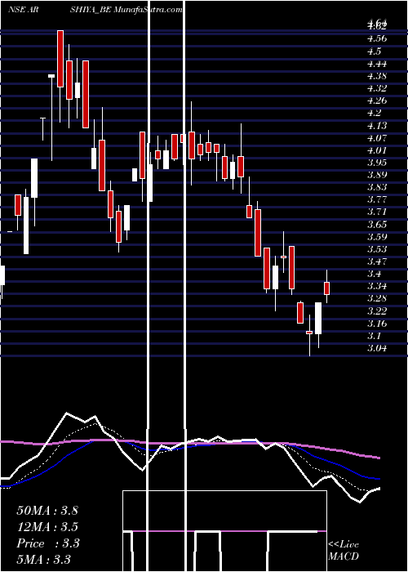The height and width of the screenshot is (572, 408).
Task: Select the 3.71 price axis label
Action: pyautogui.click(x=377, y=212)
